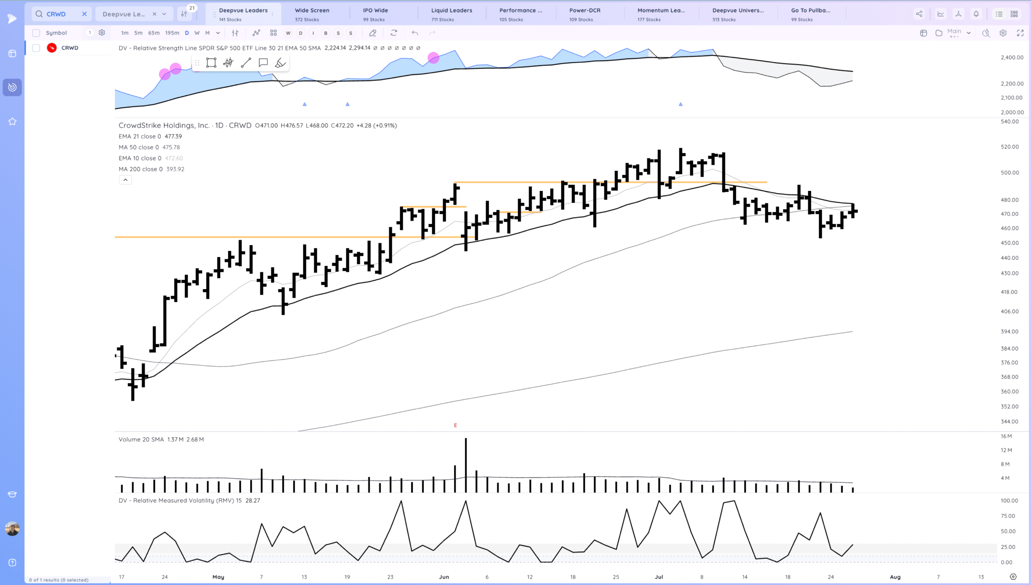Viewport: 1031px width, 585px height.
Task: Click the eraser icon in chart toolbar
Action: (373, 33)
